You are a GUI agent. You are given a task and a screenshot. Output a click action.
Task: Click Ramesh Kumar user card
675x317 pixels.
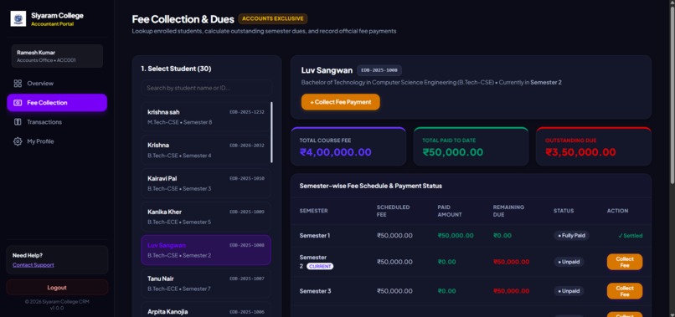(57, 56)
